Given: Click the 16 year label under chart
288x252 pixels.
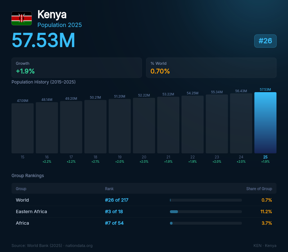Looking at the screenshot, I should pyautogui.click(x=47, y=157).
